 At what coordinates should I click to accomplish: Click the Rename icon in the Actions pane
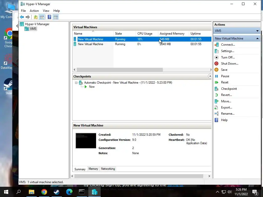(x=217, y=114)
